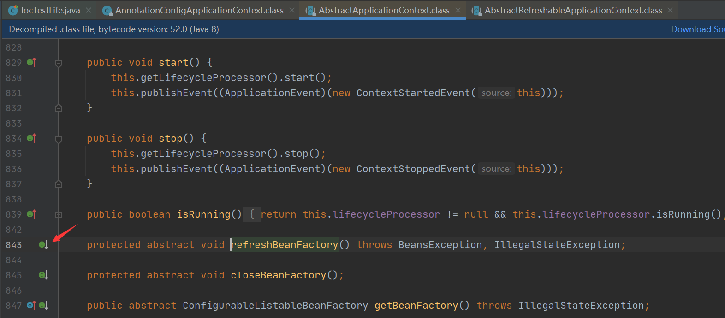Screen dimensions: 725x318
Task: Click fold end marker at line 832
Action: [59, 108]
